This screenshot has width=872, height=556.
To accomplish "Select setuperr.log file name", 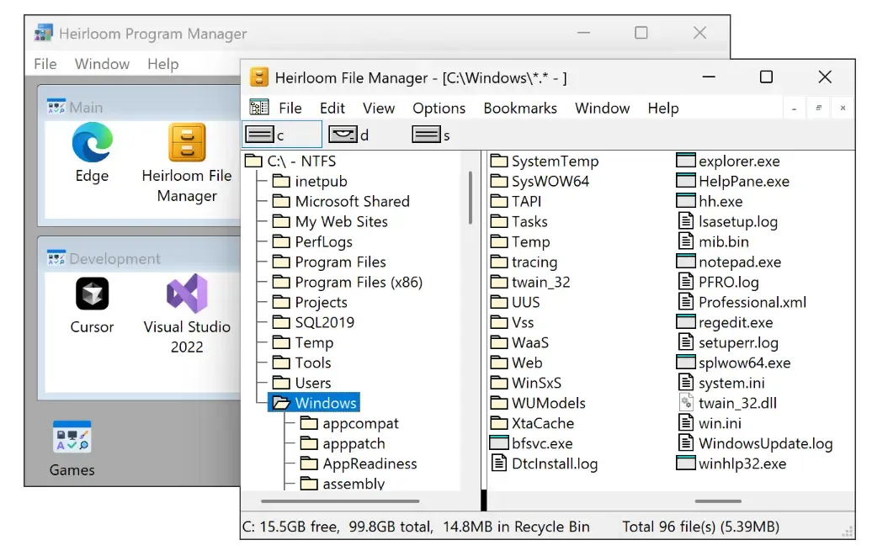I will pos(738,342).
